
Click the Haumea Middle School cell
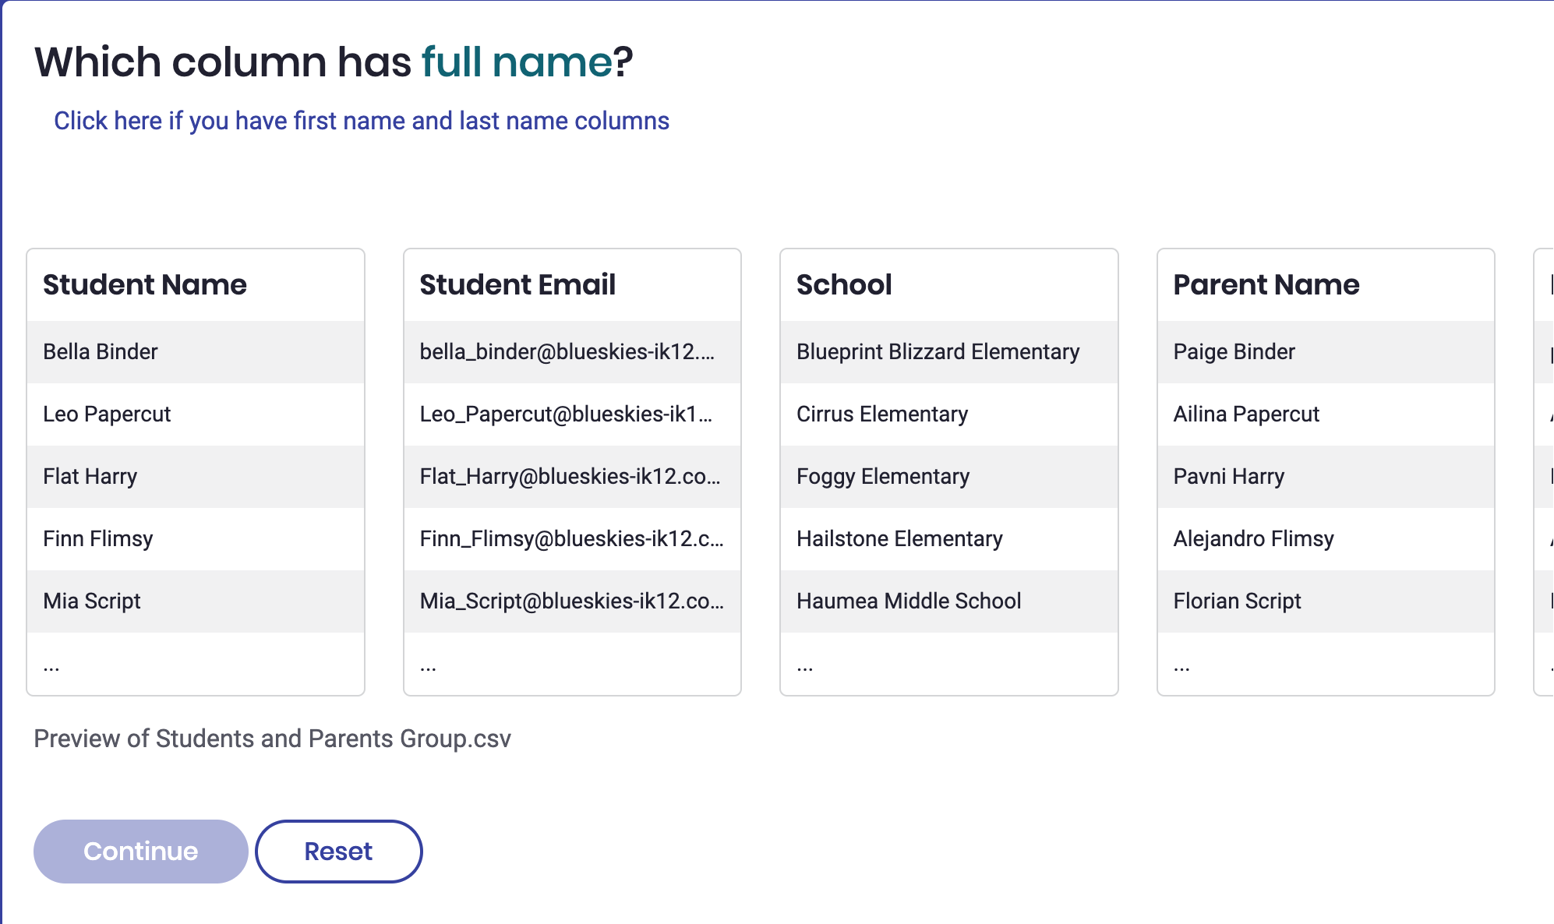pos(949,601)
